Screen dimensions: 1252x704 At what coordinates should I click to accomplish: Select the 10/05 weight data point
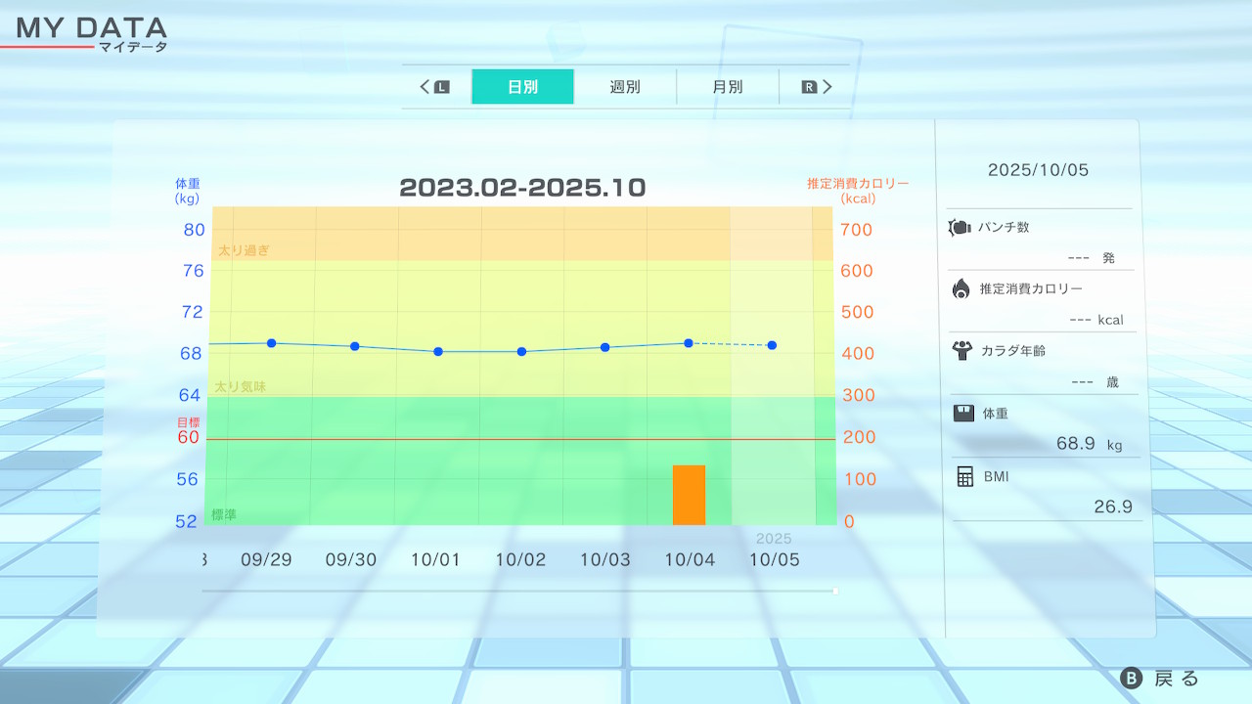[772, 345]
